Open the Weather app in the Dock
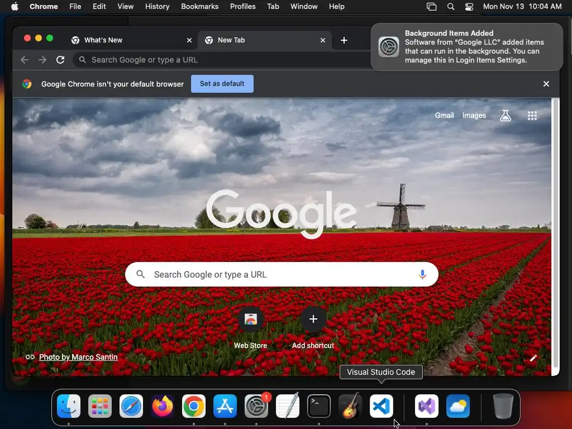This screenshot has width=572, height=429. coord(458,406)
